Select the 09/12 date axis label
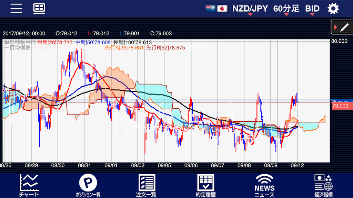Image resolution: width=353 pixels, height=198 pixels. (297, 165)
